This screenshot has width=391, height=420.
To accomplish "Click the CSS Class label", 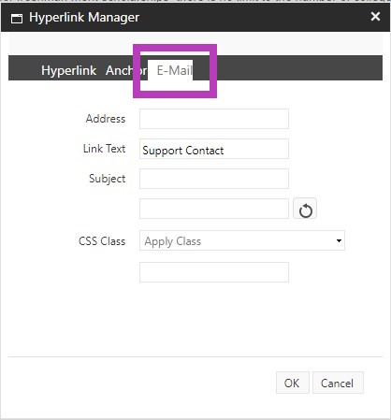I will (102, 241).
